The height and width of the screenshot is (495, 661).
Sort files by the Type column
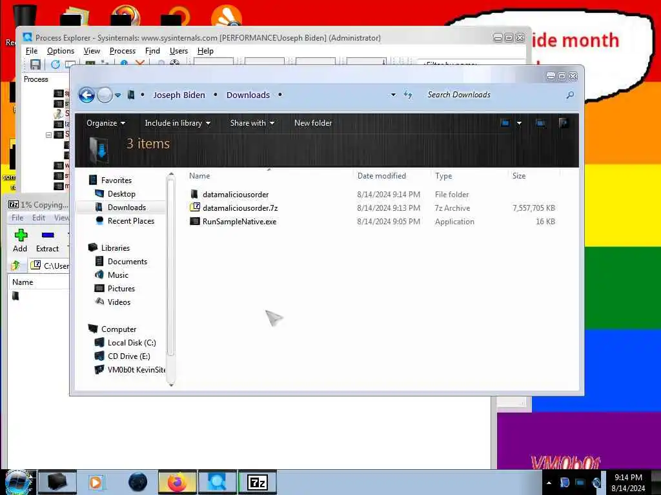[x=443, y=176]
